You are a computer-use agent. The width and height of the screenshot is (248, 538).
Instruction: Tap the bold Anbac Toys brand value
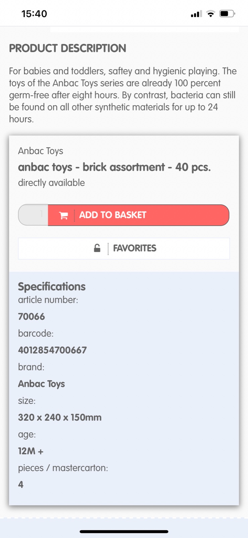(42, 384)
